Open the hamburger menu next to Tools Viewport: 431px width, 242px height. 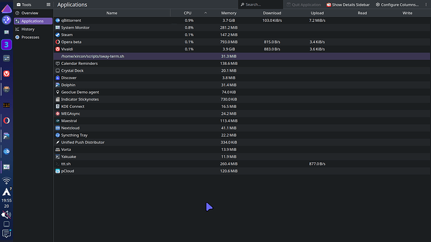point(48,4)
